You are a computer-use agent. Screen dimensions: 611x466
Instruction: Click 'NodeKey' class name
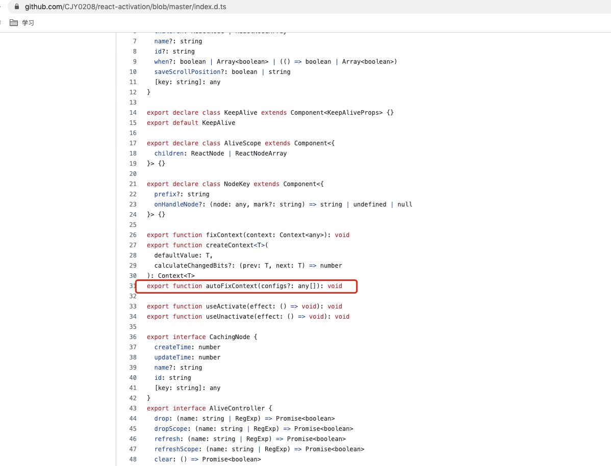coord(237,184)
